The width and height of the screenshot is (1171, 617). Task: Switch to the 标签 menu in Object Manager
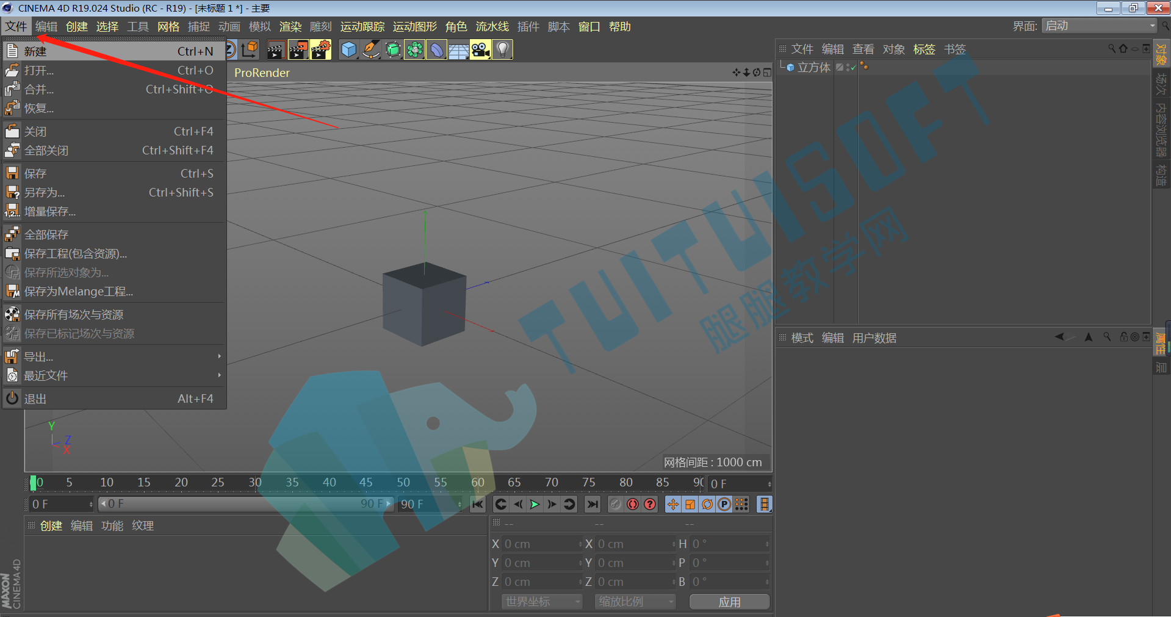(924, 49)
